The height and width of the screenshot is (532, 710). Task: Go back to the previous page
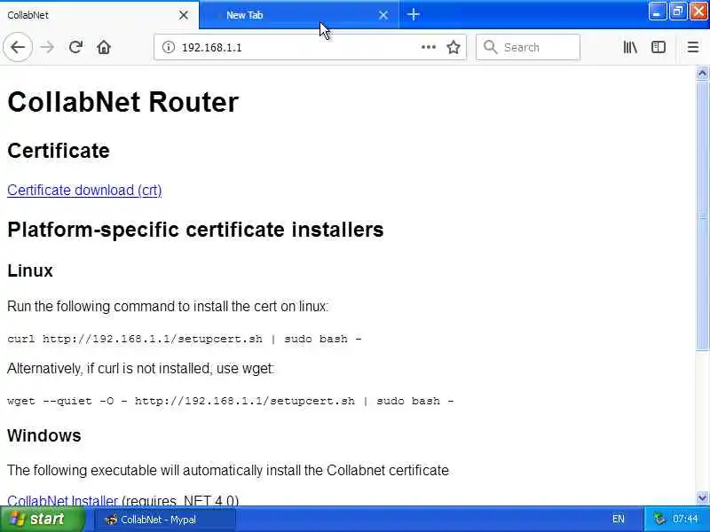click(x=18, y=47)
